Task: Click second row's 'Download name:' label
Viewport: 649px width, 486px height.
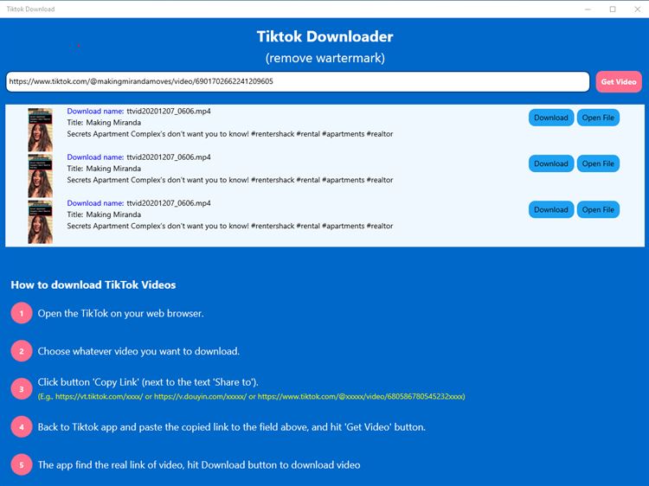Action: click(95, 157)
